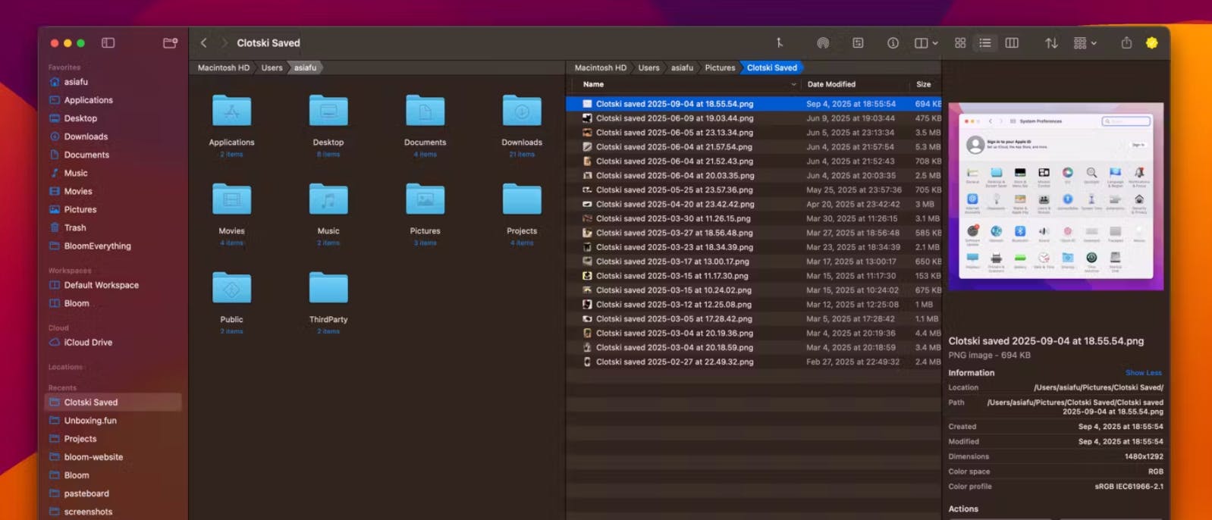Screen dimensions: 1212x520
Task: Click Pictures in the right path bar
Action: [719, 67]
